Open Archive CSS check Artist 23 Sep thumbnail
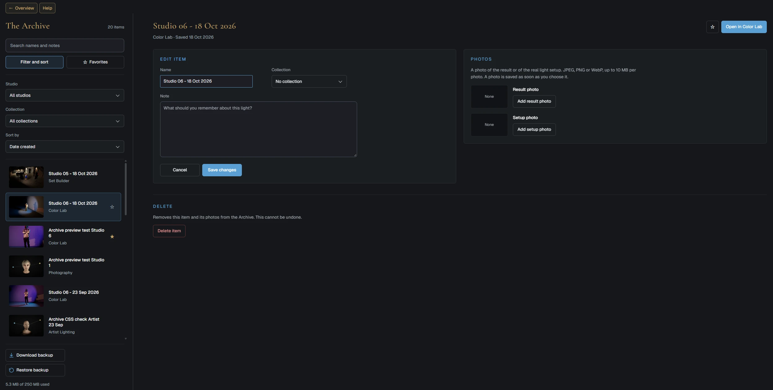 [x=26, y=326]
